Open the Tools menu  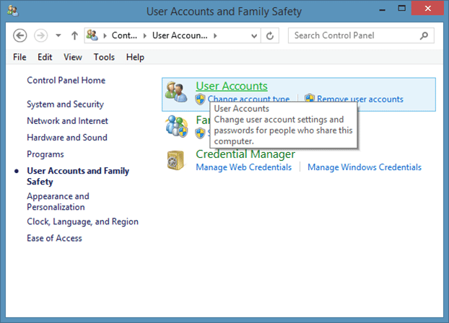pos(104,57)
